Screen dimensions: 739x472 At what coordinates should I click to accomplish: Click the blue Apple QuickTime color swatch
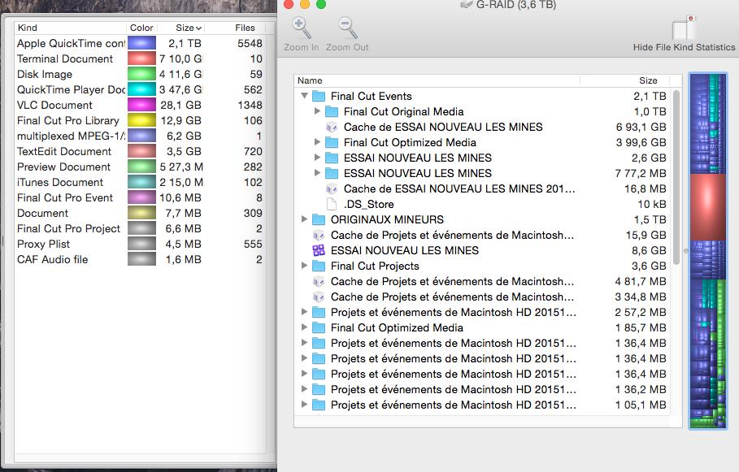[141, 43]
